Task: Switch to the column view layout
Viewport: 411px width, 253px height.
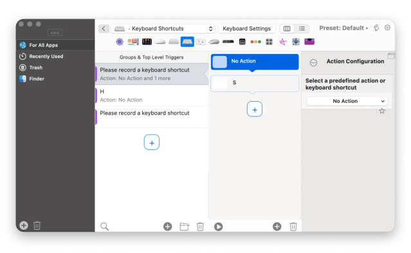Action: pyautogui.click(x=287, y=28)
